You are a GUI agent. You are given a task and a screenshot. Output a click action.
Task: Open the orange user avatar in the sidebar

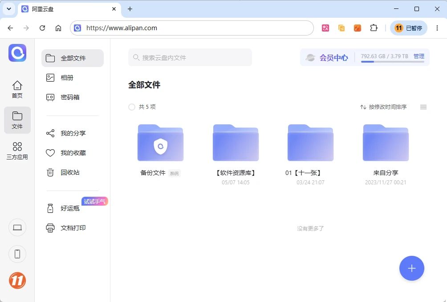tap(17, 281)
